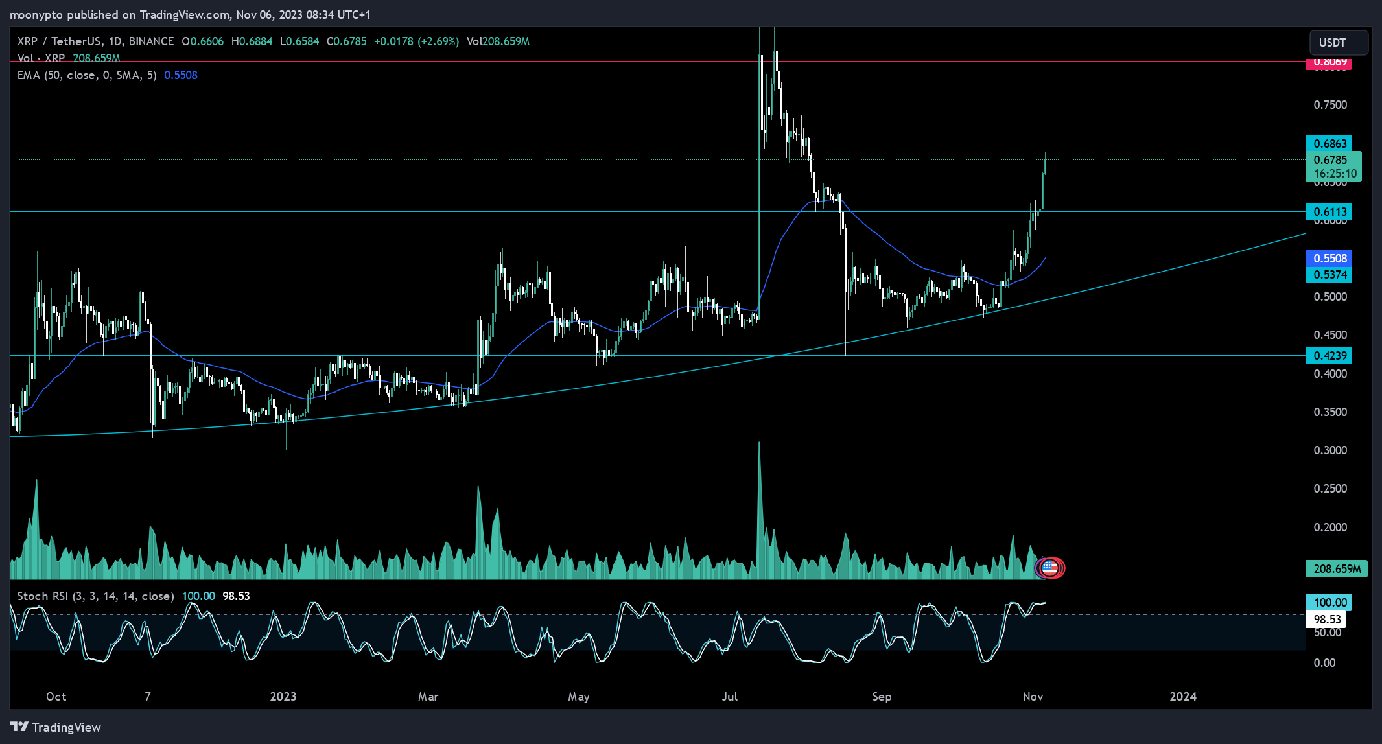Click the May label on time axis
The width and height of the screenshot is (1382, 744).
point(579,697)
